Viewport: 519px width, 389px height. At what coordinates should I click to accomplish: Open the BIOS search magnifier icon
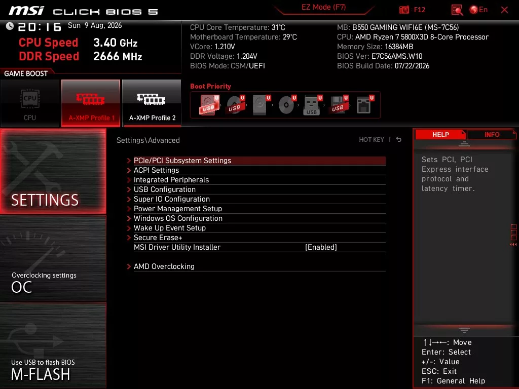[457, 10]
